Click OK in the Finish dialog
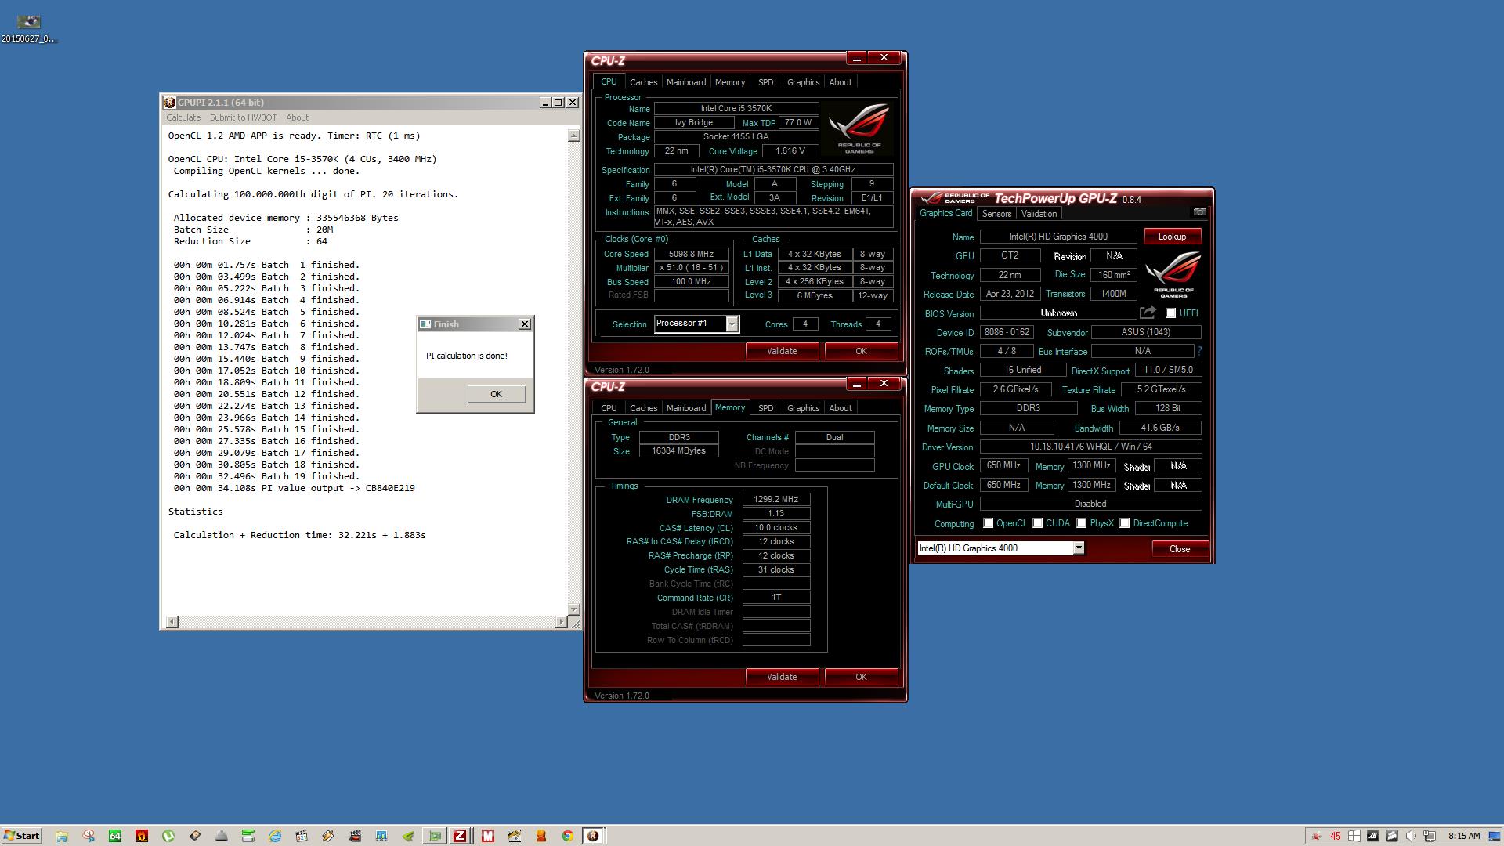Viewport: 1504px width, 846px height. click(x=496, y=394)
